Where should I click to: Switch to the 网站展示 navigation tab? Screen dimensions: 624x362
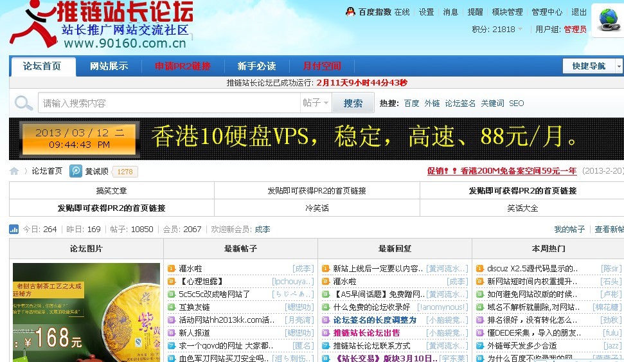click(109, 66)
